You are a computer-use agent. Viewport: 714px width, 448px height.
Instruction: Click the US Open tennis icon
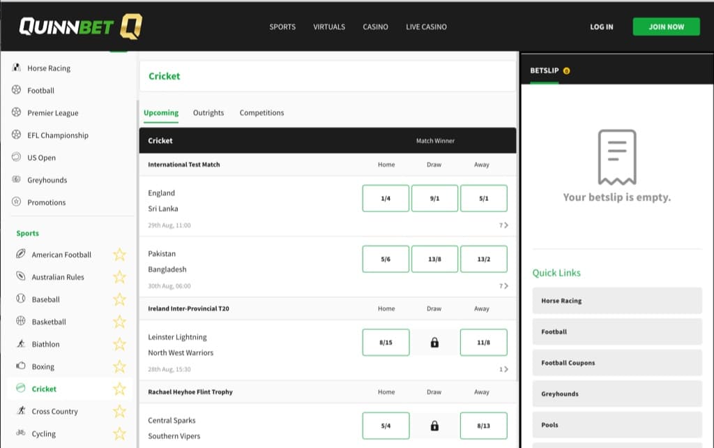(x=17, y=157)
